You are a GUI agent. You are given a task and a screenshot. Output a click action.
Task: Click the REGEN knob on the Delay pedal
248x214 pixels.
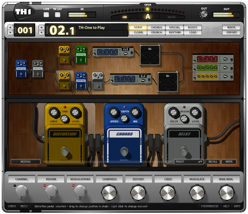[184, 119]
